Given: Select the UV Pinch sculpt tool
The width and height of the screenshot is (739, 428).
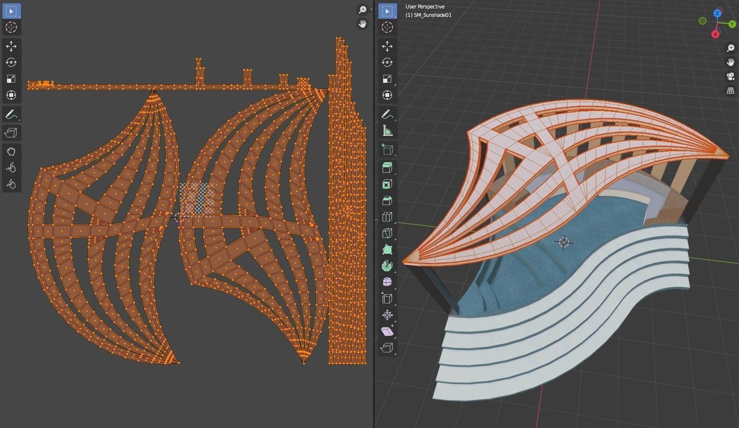Looking at the screenshot, I should coord(11,184).
